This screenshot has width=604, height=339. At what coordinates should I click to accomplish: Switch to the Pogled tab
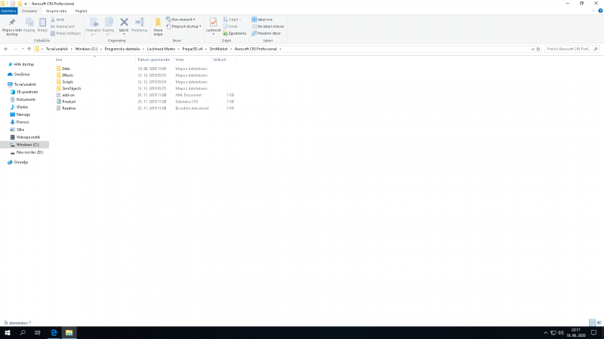pos(81,11)
